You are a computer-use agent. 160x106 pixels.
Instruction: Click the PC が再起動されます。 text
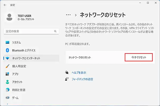click(77, 44)
